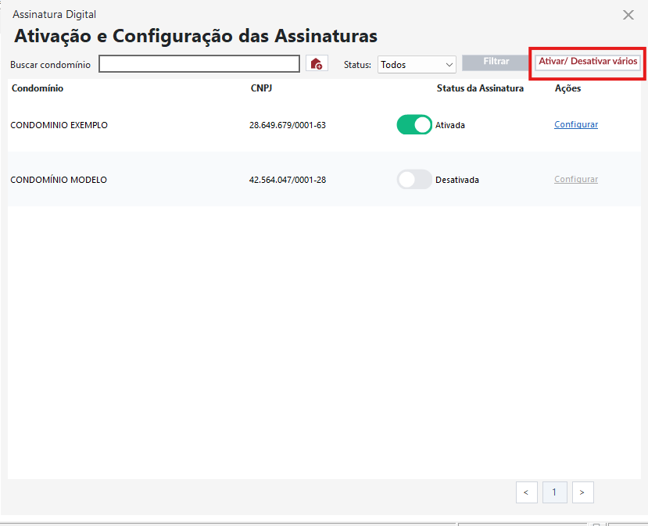The width and height of the screenshot is (648, 526).
Task: Open the Status dropdown showing Todos
Action: 417,64
